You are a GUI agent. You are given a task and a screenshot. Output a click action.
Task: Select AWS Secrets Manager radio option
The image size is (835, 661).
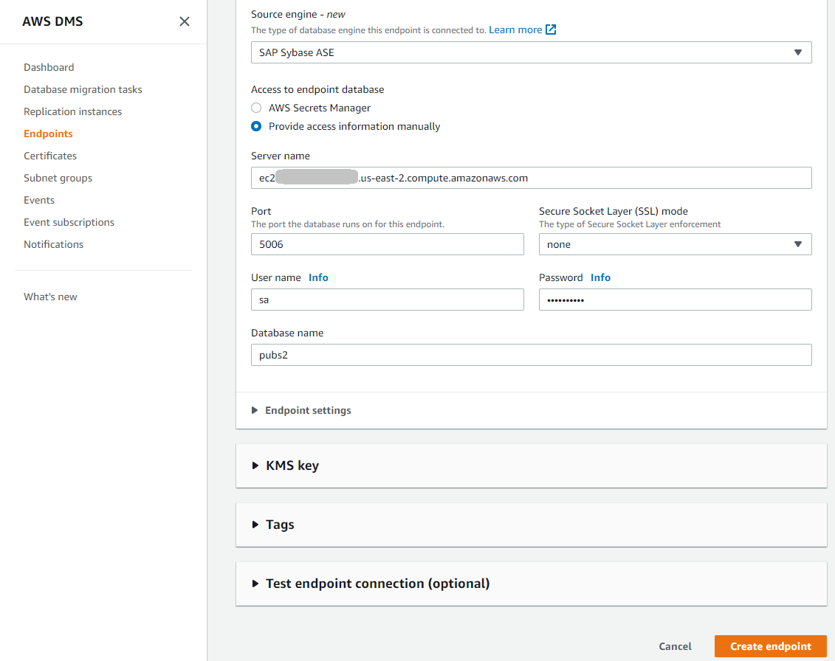tap(256, 108)
